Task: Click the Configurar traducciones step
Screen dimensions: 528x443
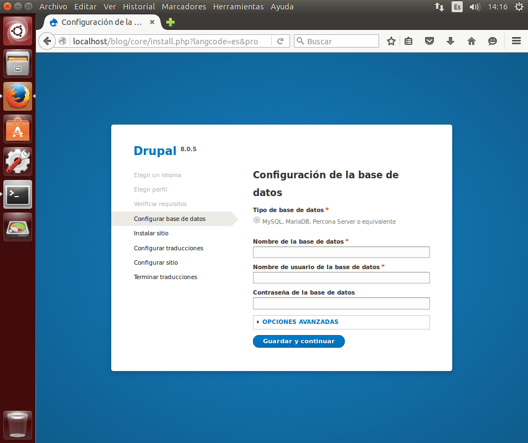Action: coord(168,248)
